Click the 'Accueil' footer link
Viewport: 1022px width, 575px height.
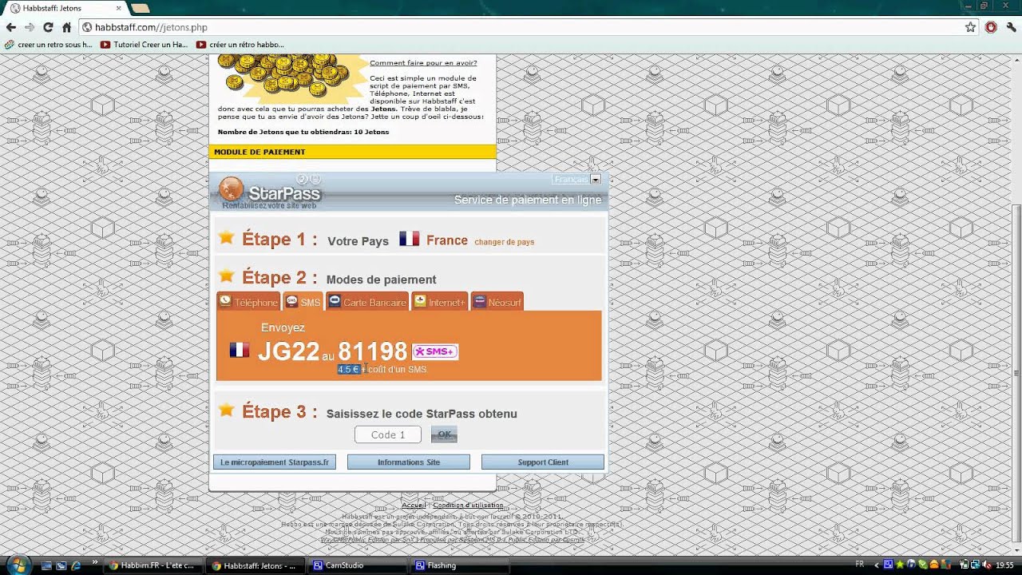click(414, 505)
